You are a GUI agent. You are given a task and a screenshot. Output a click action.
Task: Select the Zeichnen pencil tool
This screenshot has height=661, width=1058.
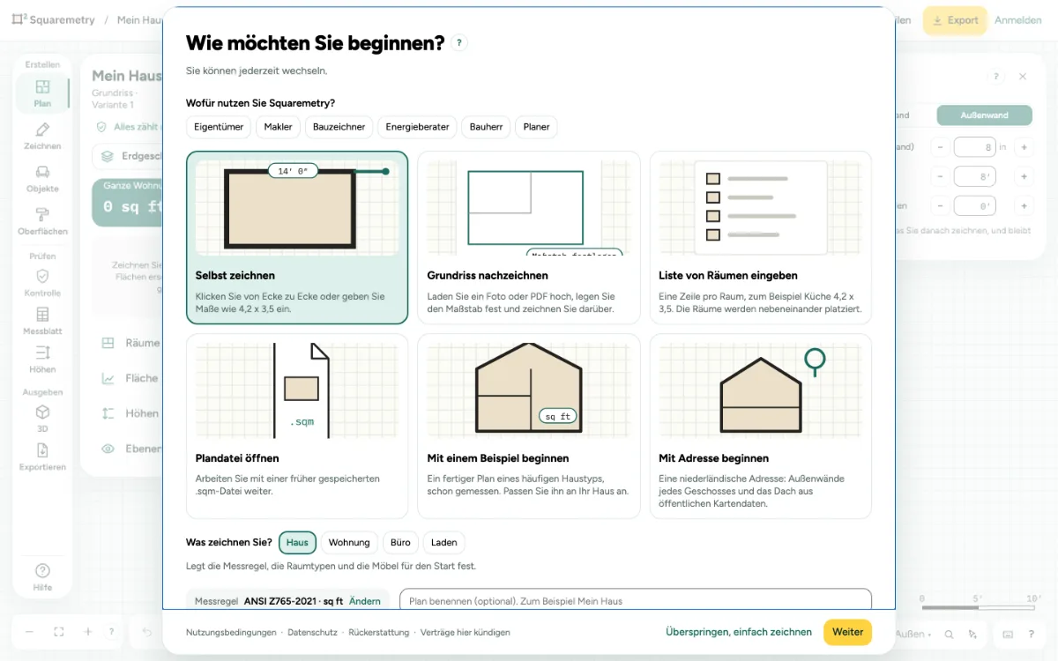[42, 137]
